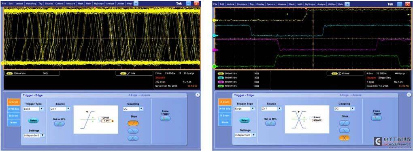Click the Tek logo in four-channel window
The width and height of the screenshot is (413, 151).
[390, 4]
